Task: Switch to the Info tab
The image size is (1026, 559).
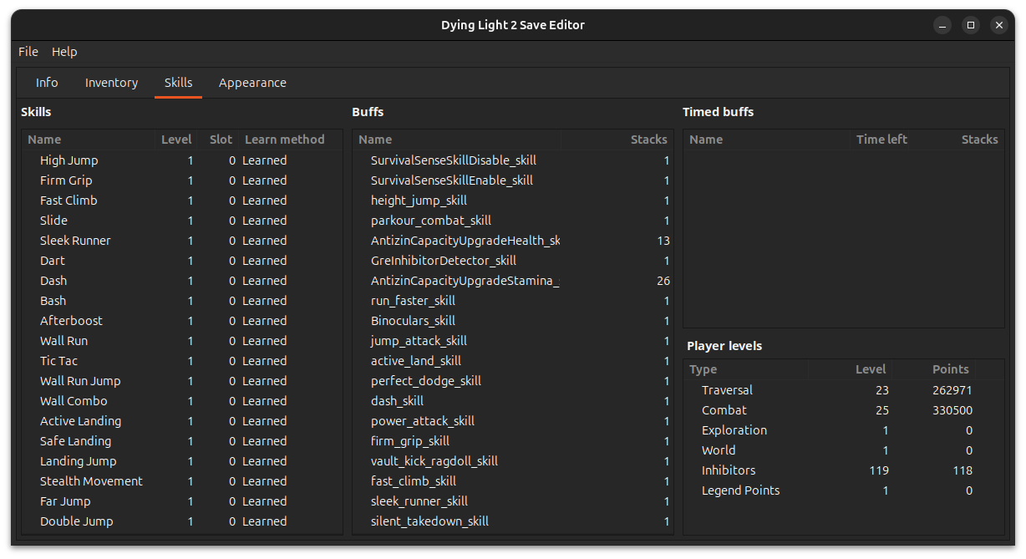Action: [x=47, y=83]
